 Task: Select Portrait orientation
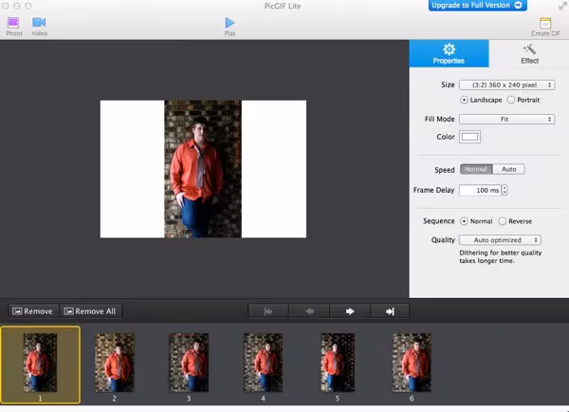(x=510, y=100)
